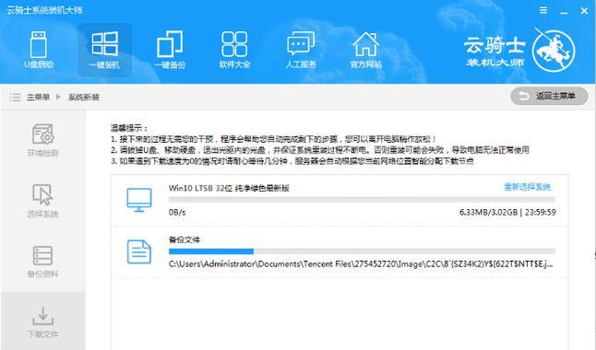Click the 选择系统 step icon

[42, 194]
